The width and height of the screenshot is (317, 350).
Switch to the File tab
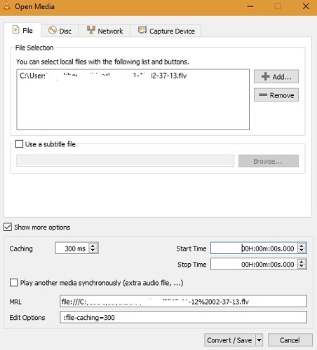click(x=22, y=30)
